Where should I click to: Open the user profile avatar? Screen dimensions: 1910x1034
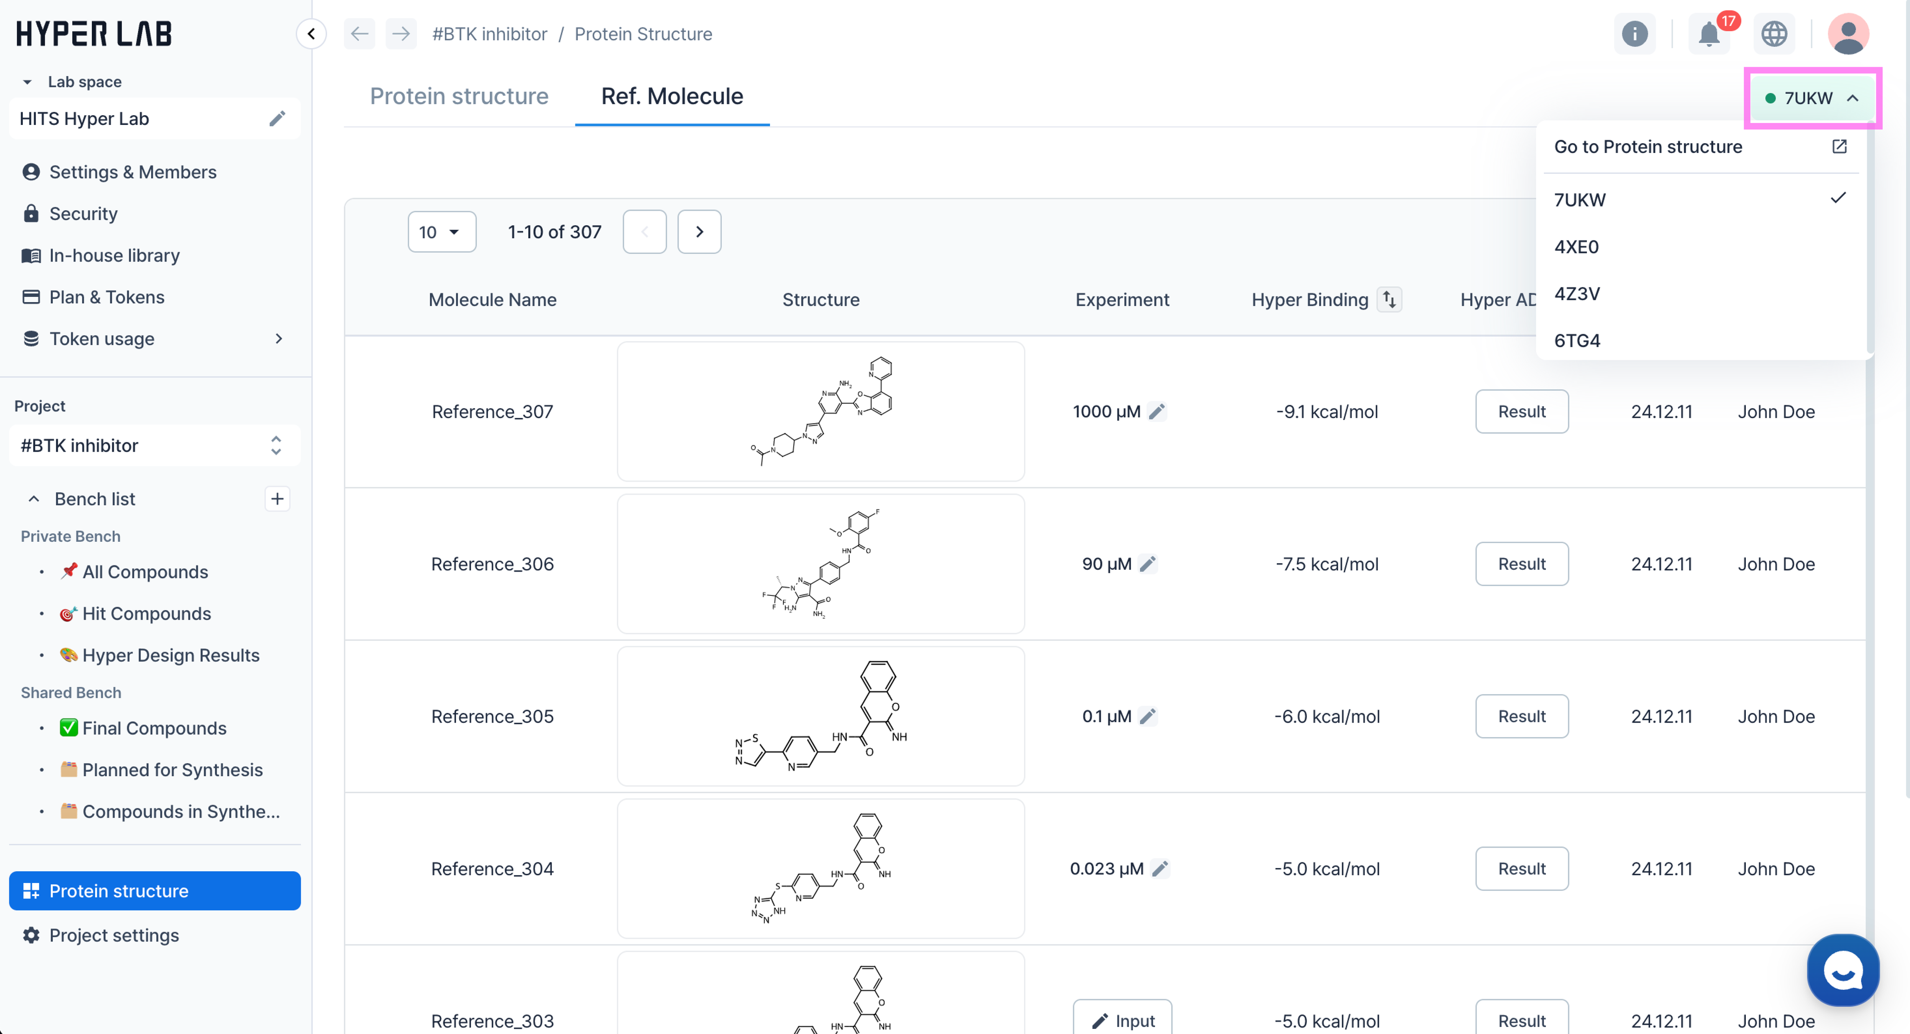point(1848,34)
